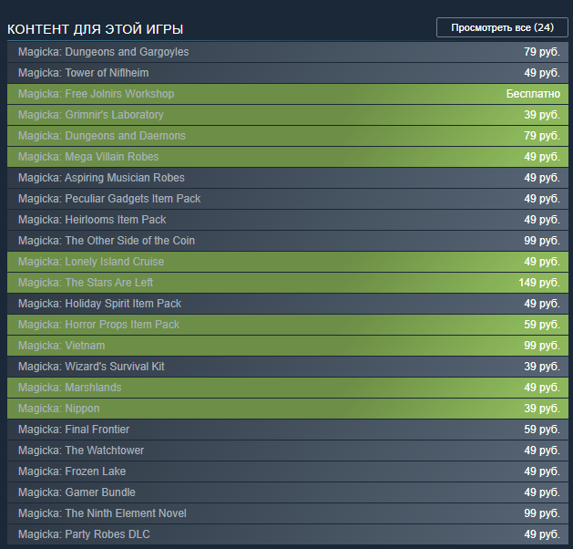Open Magicka: Grimnir's Laboratory DLC

coord(288,115)
